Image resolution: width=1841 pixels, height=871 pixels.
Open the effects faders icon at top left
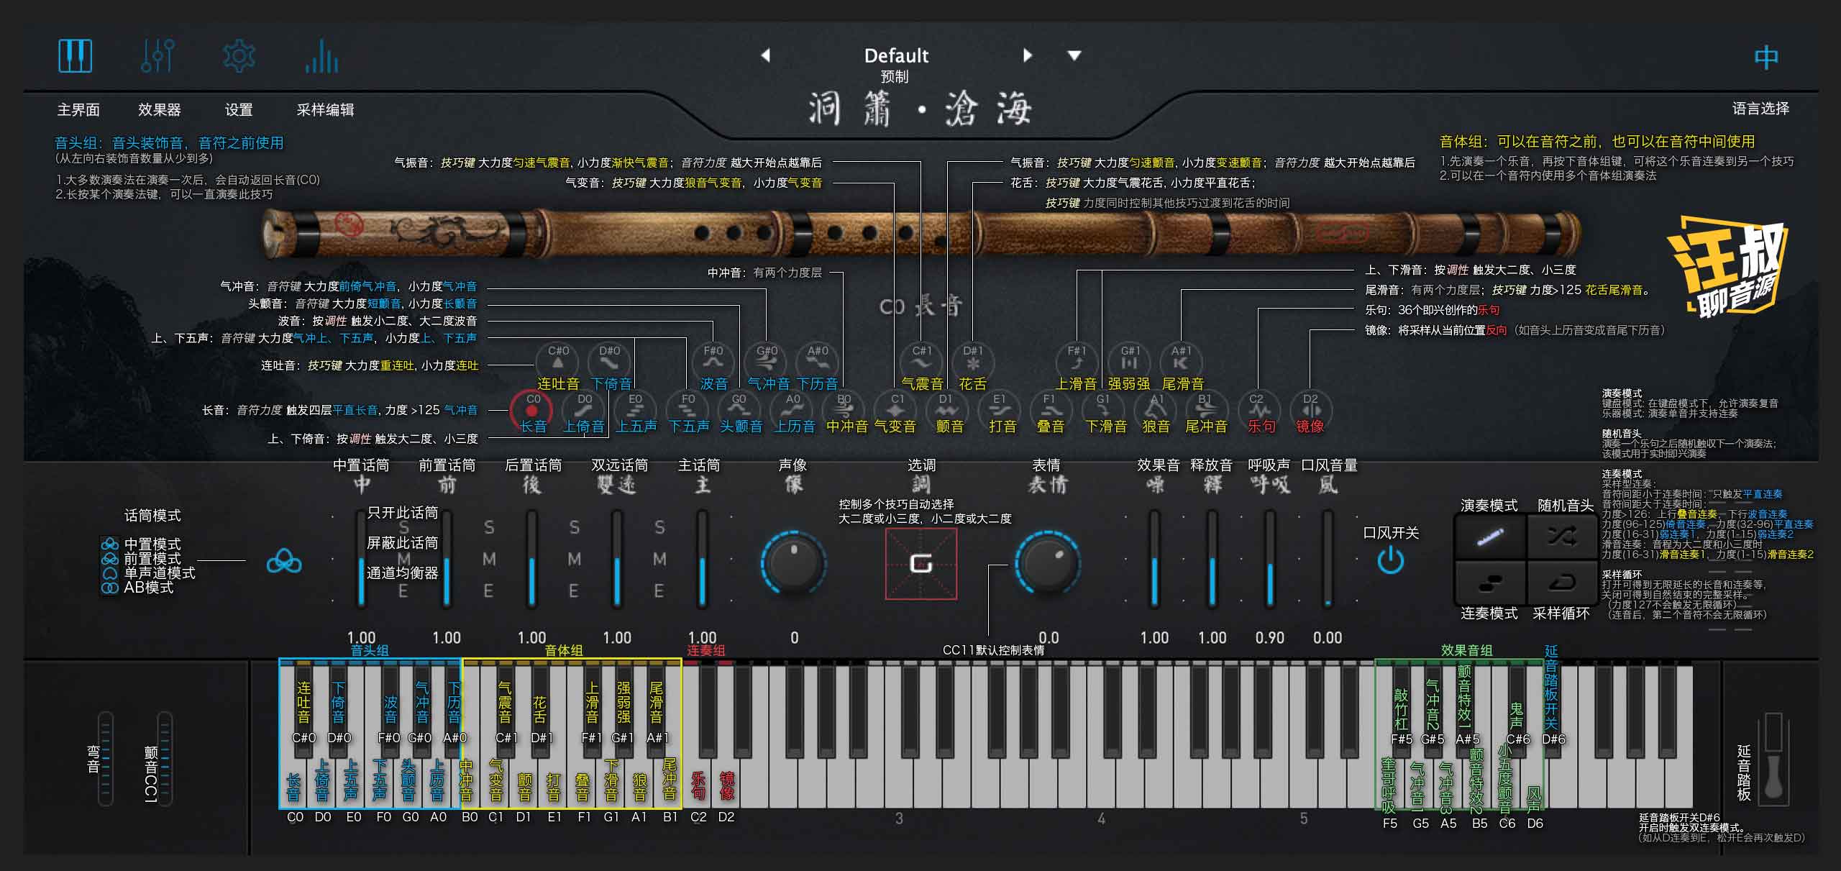[157, 55]
